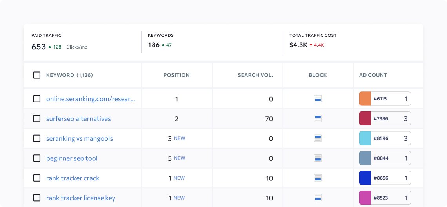Check the beginner seo tool row checkbox

37,158
